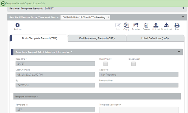This screenshot has width=188, height=113.
Task: Switch to Call Processing Record (CPR) tab
Action: coord(97,38)
